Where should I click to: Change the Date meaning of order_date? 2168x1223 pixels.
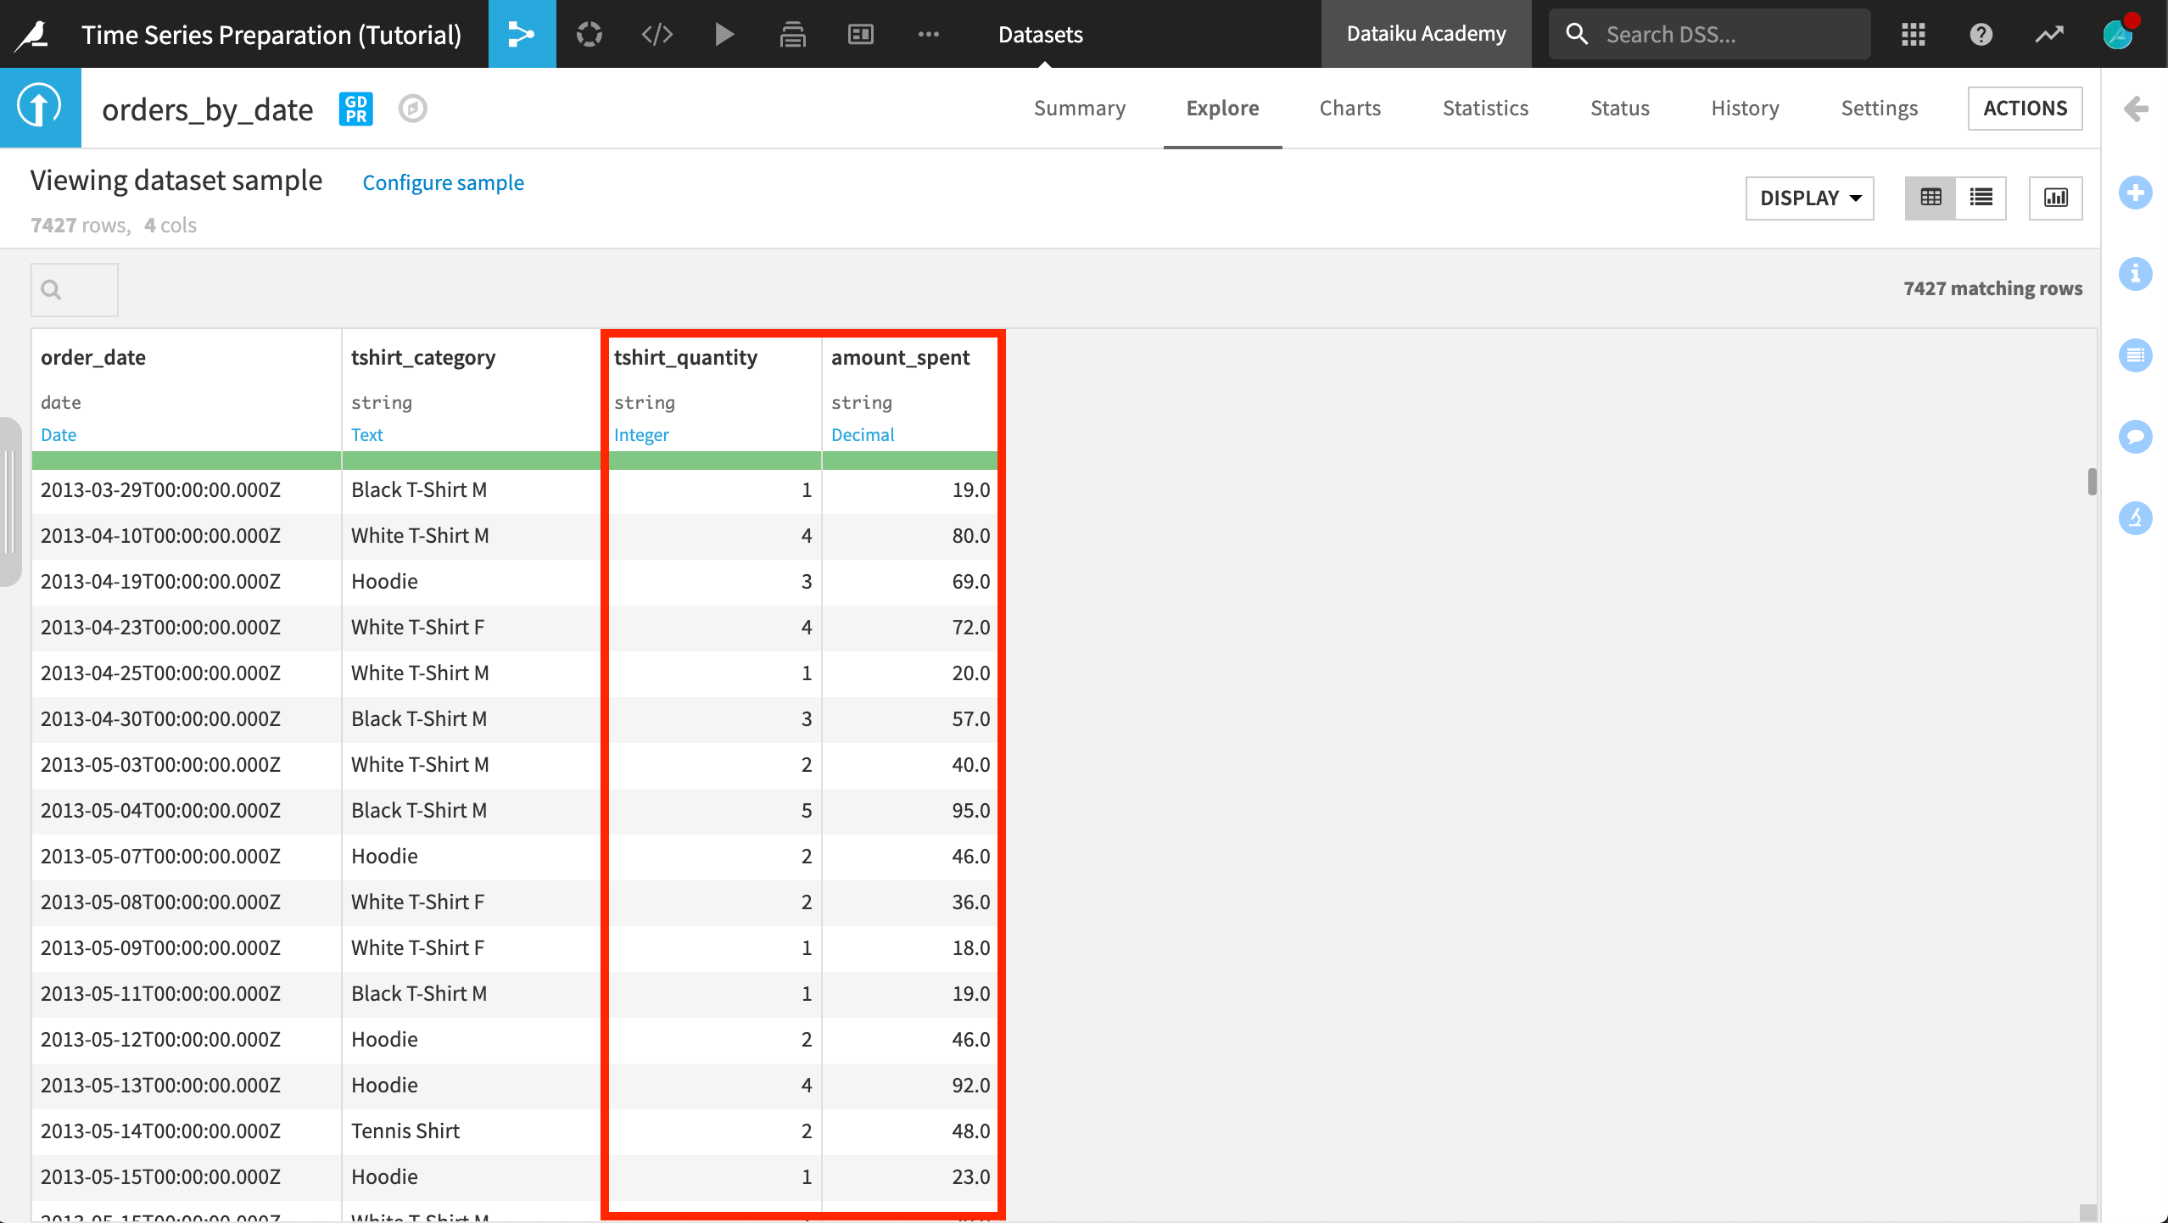tap(59, 434)
